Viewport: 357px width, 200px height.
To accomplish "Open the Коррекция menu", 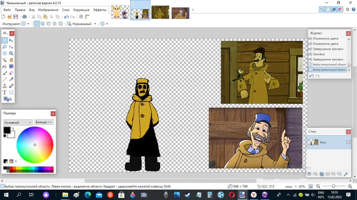I will (81, 10).
